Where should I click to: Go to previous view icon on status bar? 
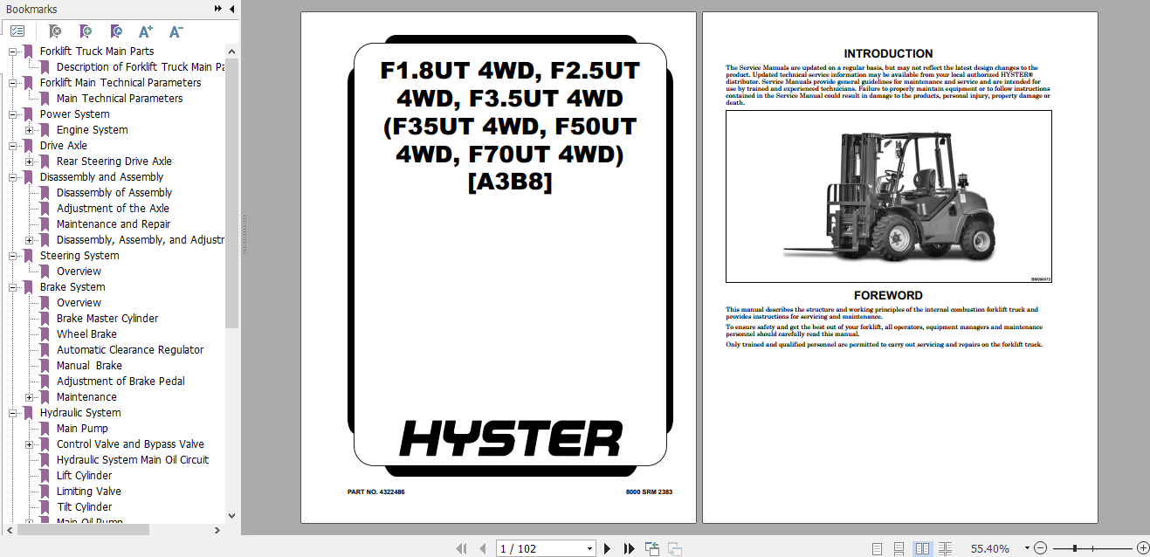(x=651, y=547)
